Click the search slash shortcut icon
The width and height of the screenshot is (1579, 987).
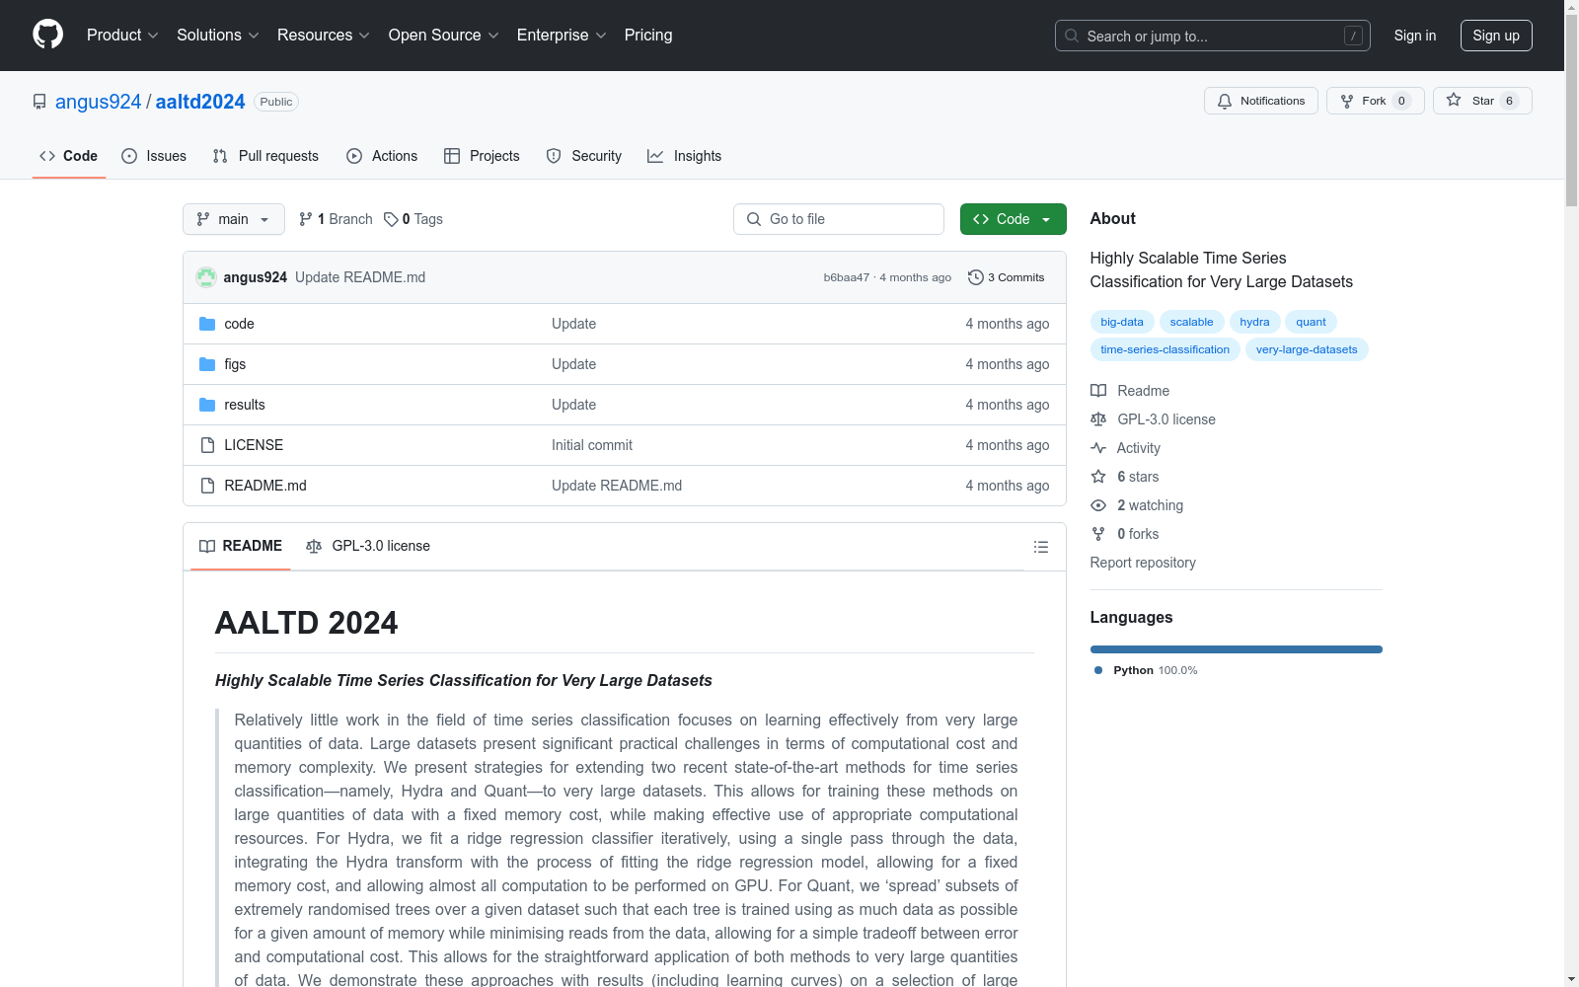click(1353, 36)
